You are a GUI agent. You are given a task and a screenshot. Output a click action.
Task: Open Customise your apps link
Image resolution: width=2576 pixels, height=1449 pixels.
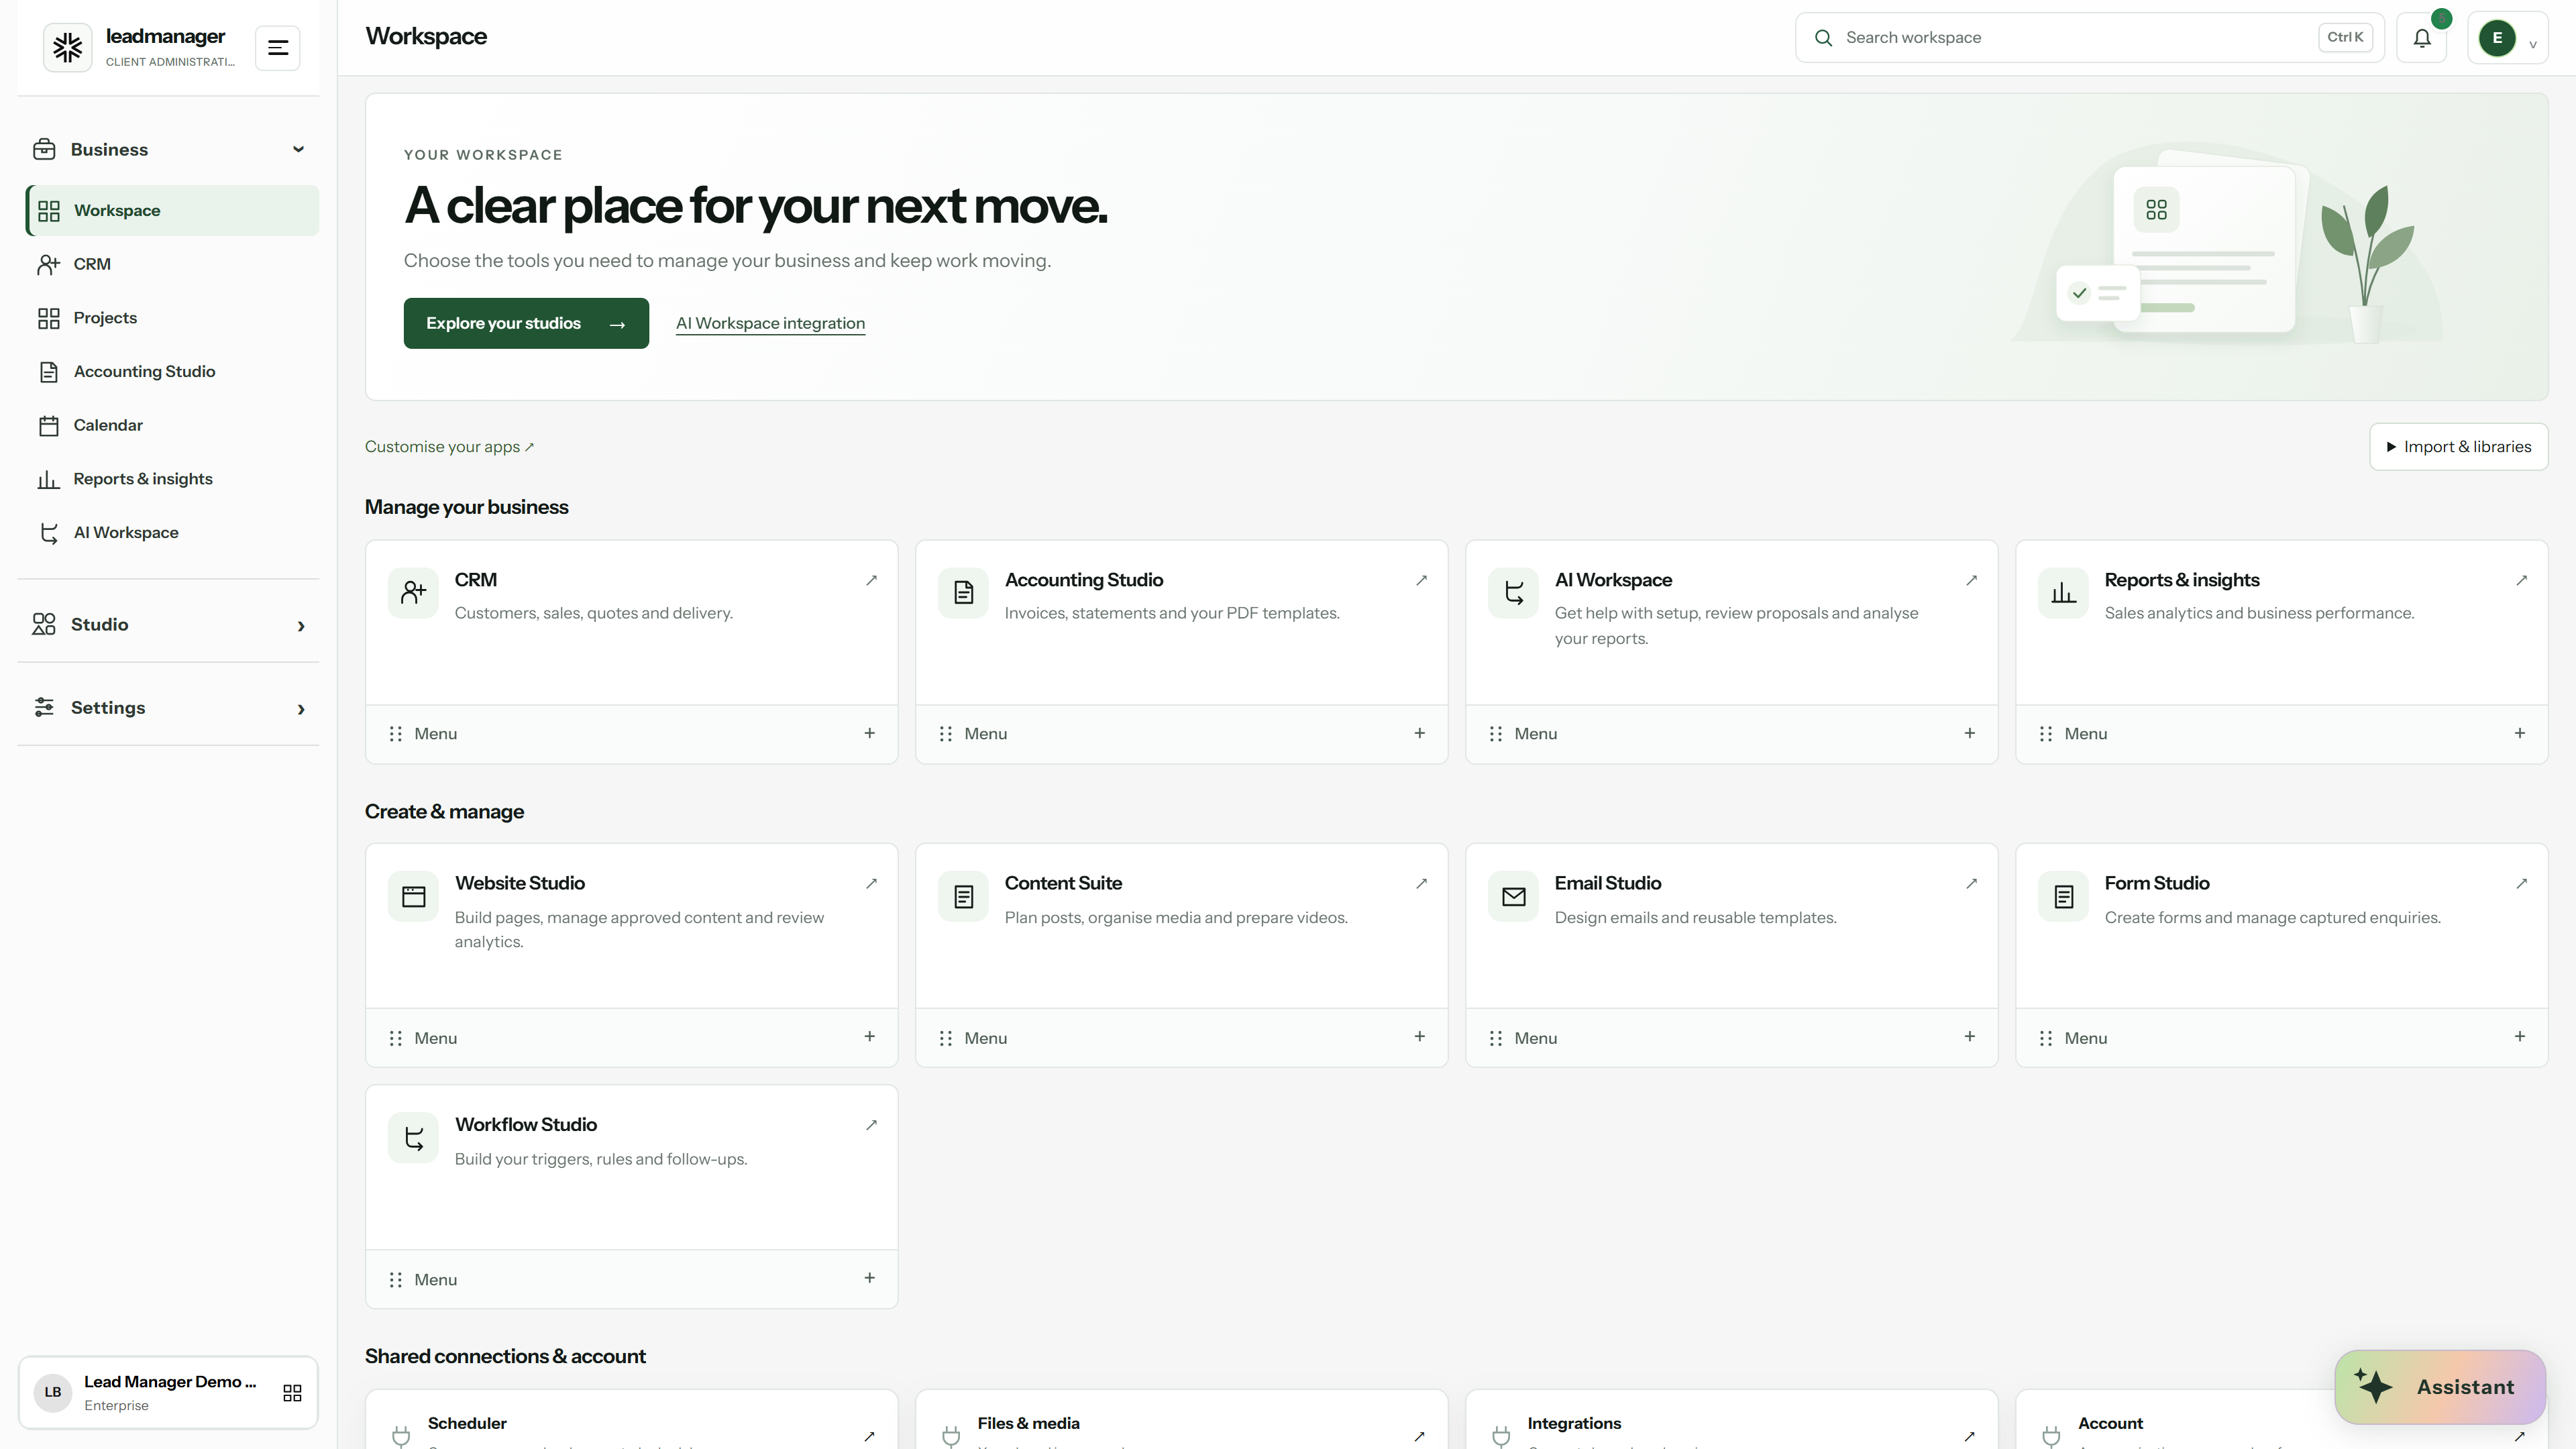point(449,447)
